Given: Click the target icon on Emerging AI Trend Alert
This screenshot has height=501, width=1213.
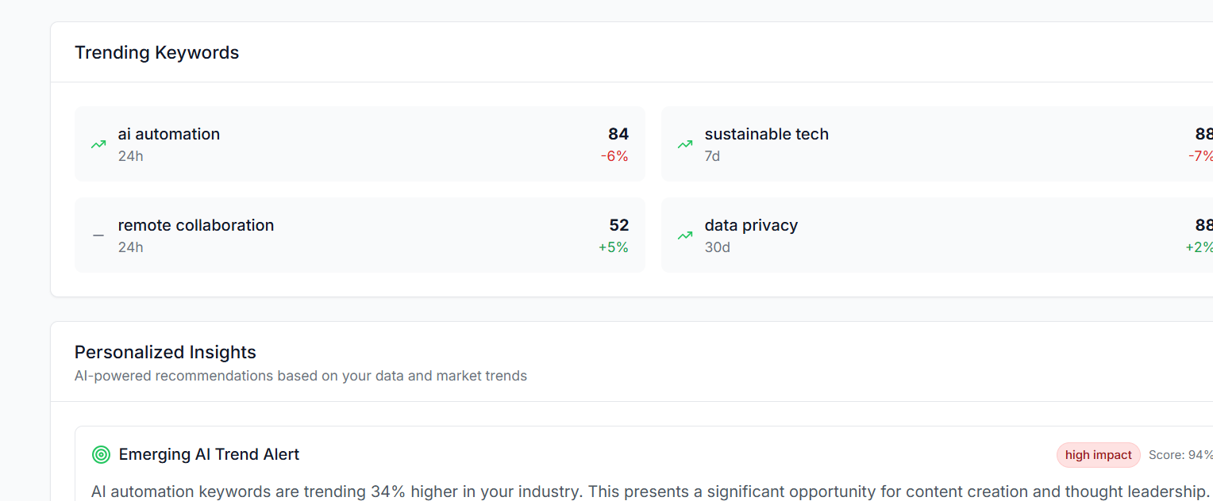Looking at the screenshot, I should point(101,454).
